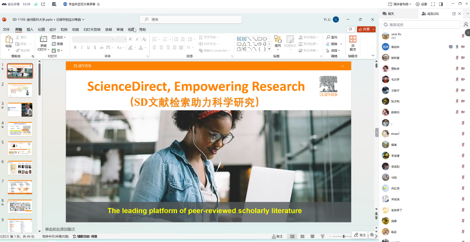The width and height of the screenshot is (470, 242).
Task: Open the presenter layout (演讲者布局) dropdown
Action: pyautogui.click(x=400, y=4)
